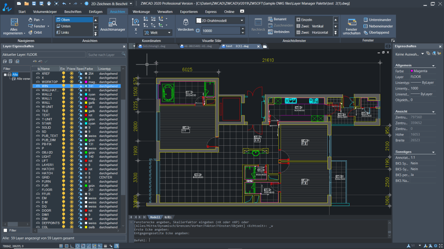The height and width of the screenshot is (249, 444).
Task: Toggle the freeze sun icon for TEXT layer
Action: (x=71, y=115)
